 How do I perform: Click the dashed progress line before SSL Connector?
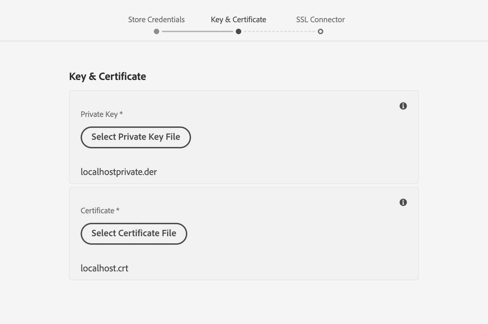click(x=280, y=31)
